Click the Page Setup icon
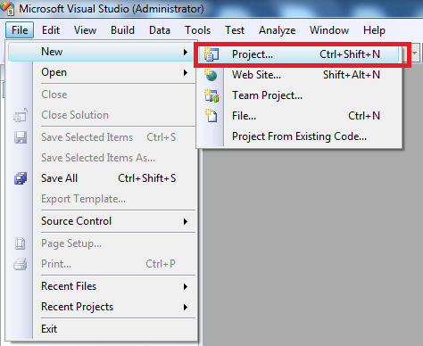Image resolution: width=423 pixels, height=346 pixels. point(21,243)
